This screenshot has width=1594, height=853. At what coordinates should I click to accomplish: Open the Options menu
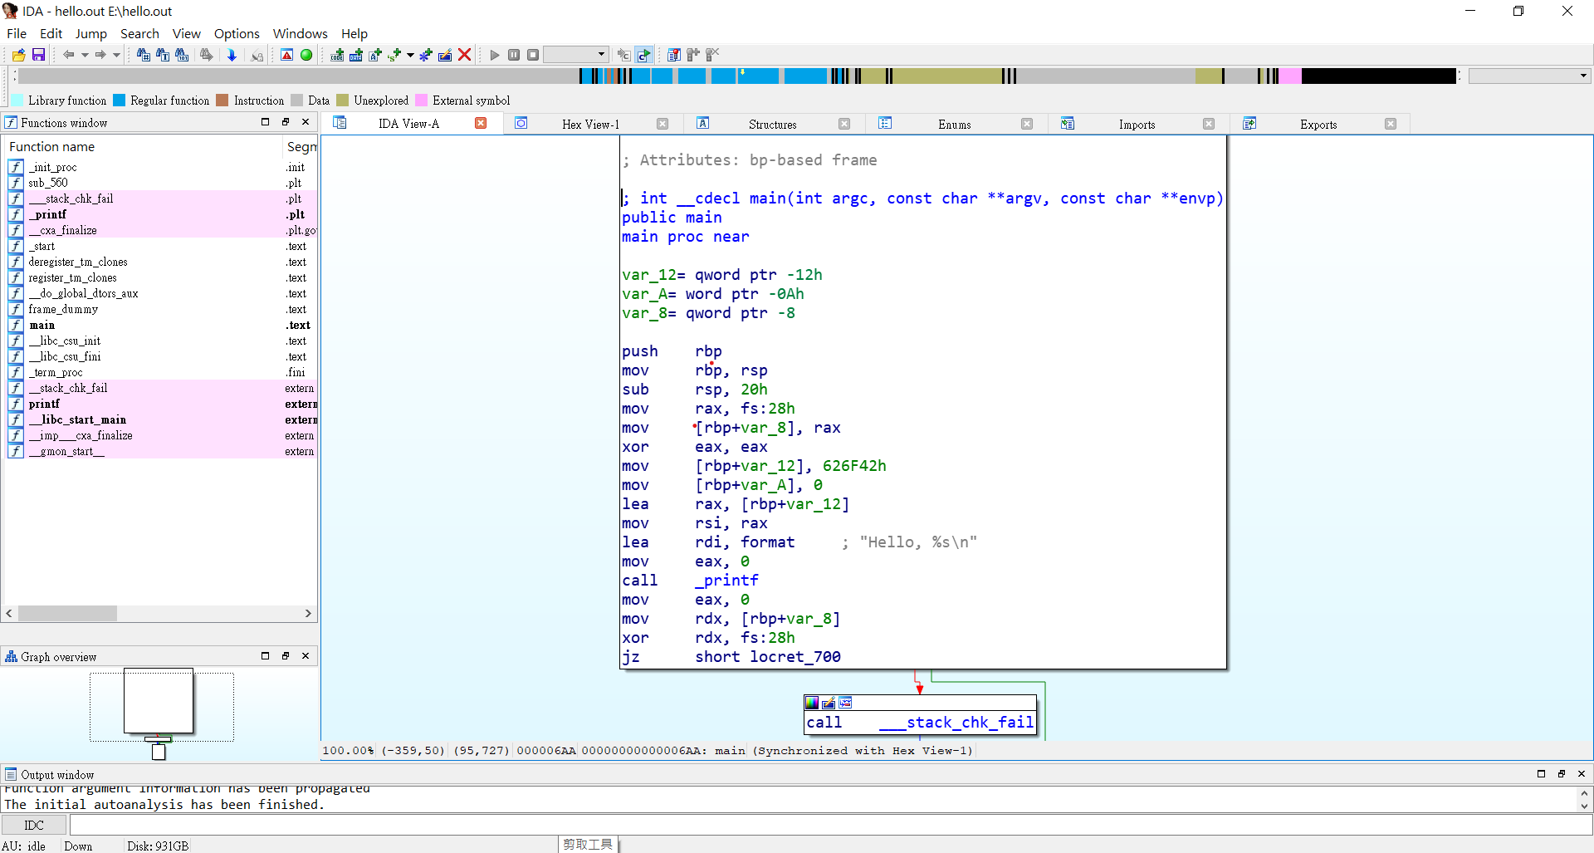(237, 33)
